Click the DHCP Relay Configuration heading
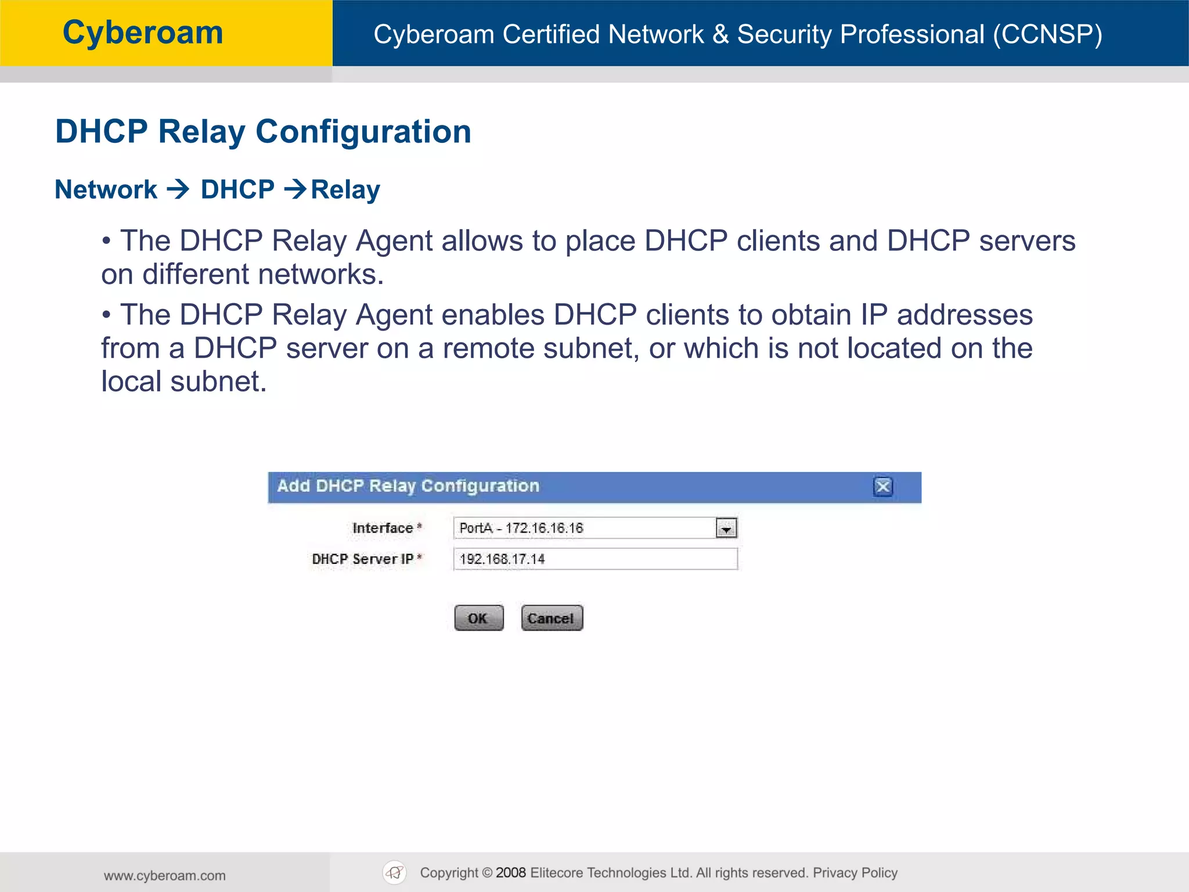Viewport: 1189px width, 892px height. coord(263,132)
